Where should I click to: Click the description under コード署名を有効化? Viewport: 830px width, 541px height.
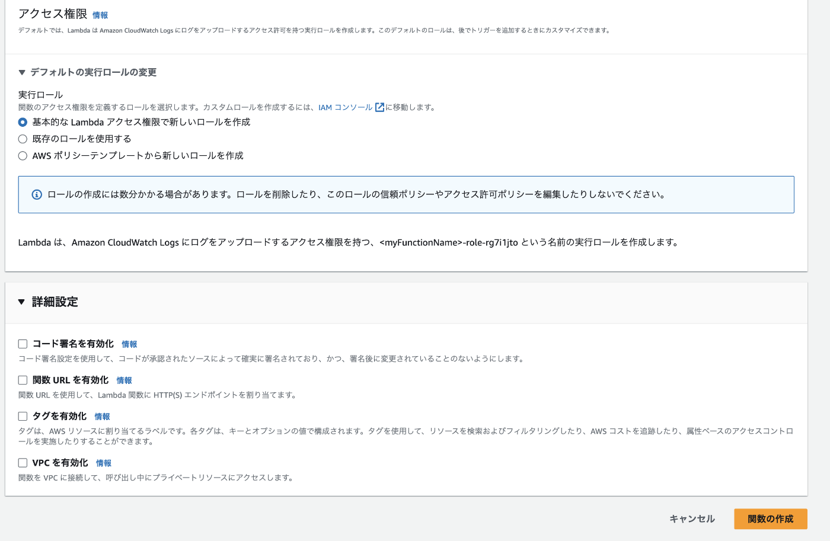[271, 359]
